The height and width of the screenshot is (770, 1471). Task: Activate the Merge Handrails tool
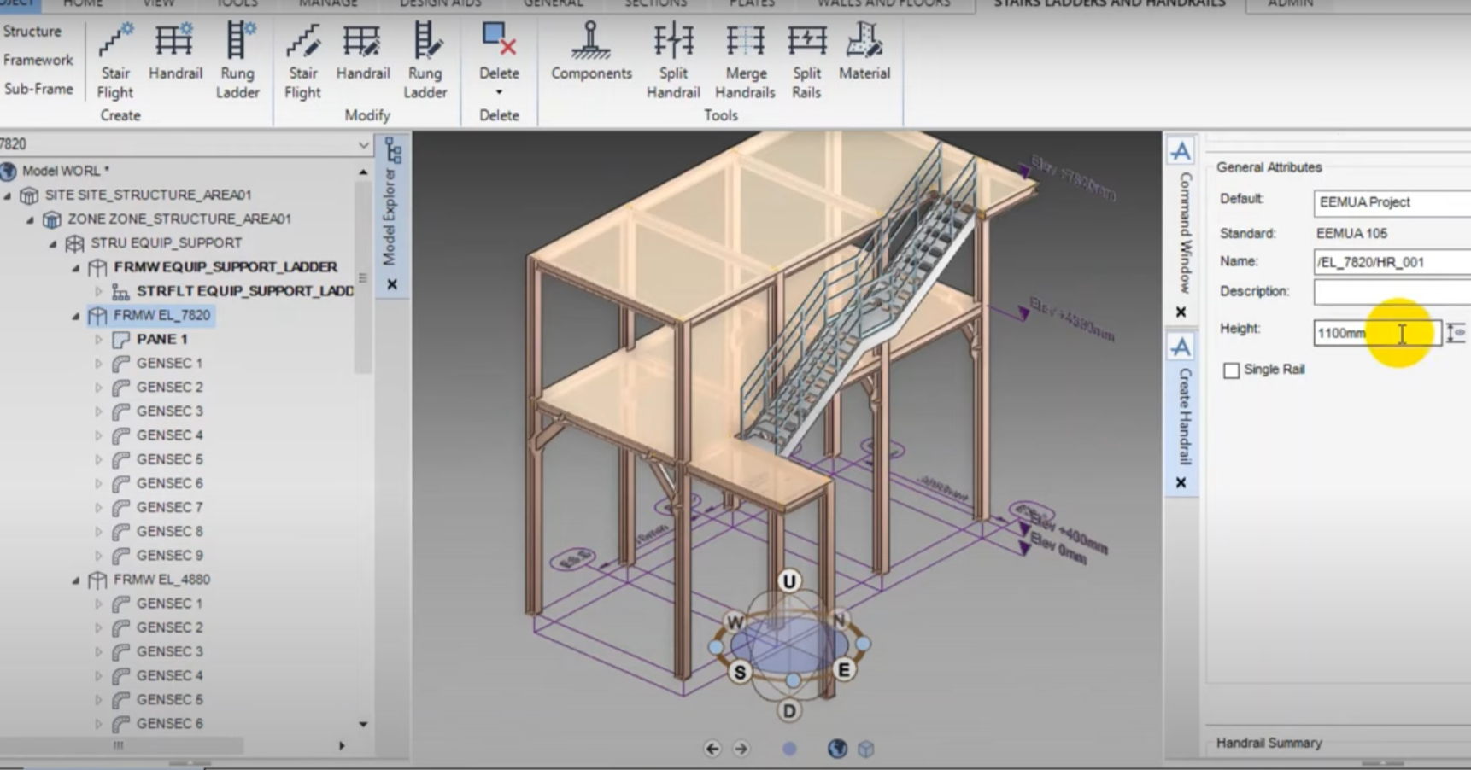coord(744,60)
